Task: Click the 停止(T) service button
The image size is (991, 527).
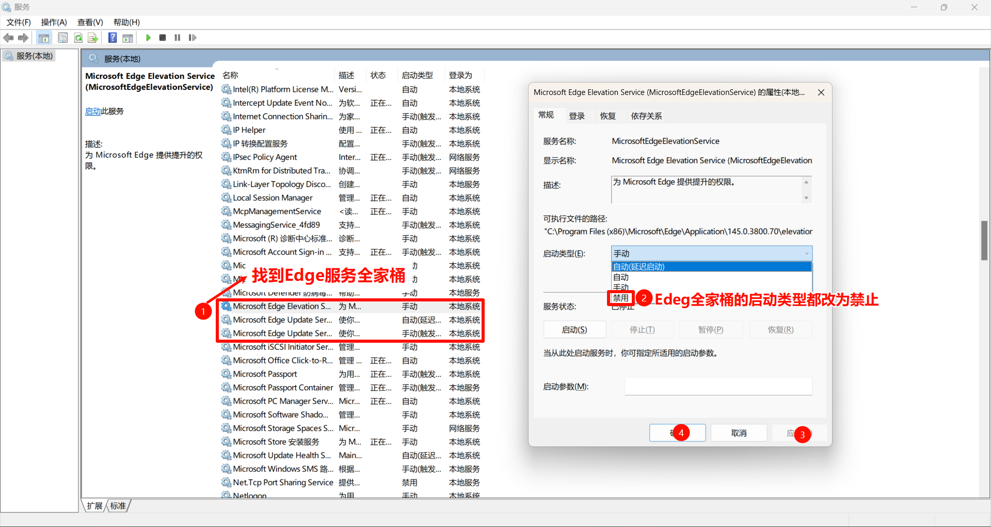Action: click(x=643, y=329)
